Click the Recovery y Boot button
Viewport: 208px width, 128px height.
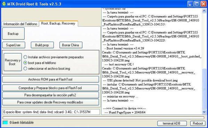click(x=13, y=62)
